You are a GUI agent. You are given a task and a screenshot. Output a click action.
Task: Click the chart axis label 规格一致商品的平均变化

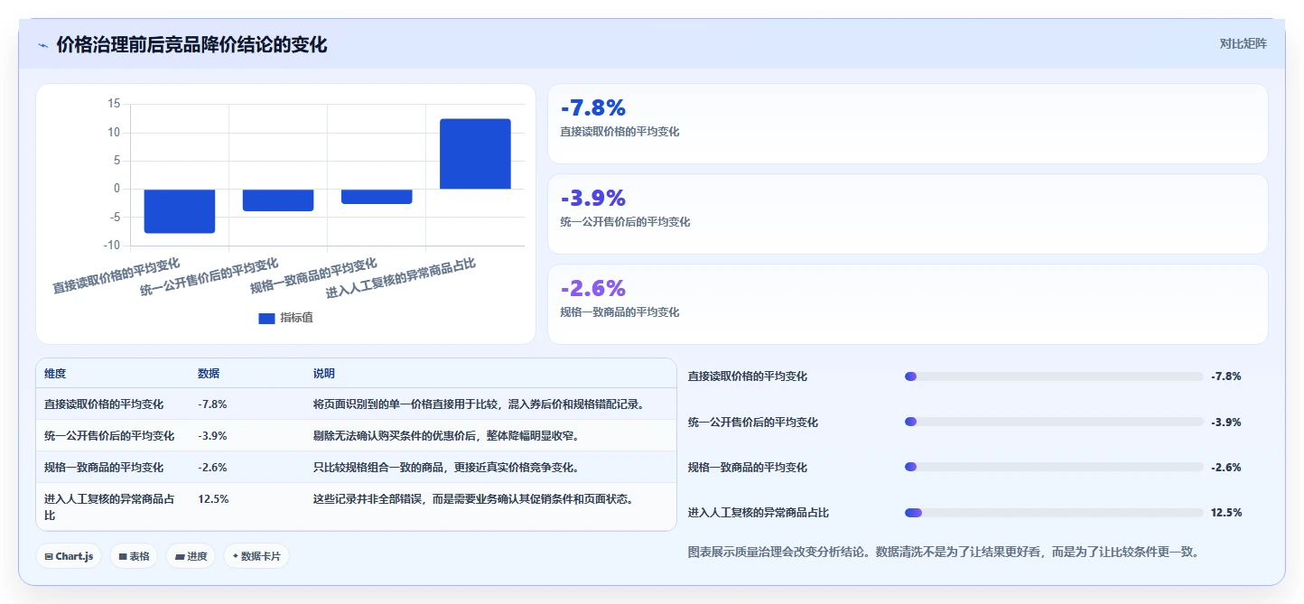(x=313, y=276)
